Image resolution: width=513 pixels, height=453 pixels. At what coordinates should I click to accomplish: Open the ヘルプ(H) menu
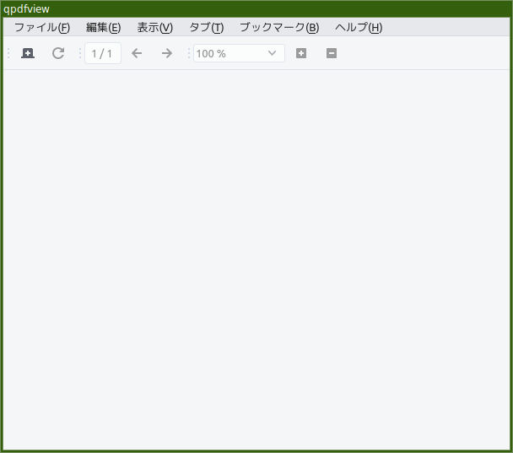(359, 27)
